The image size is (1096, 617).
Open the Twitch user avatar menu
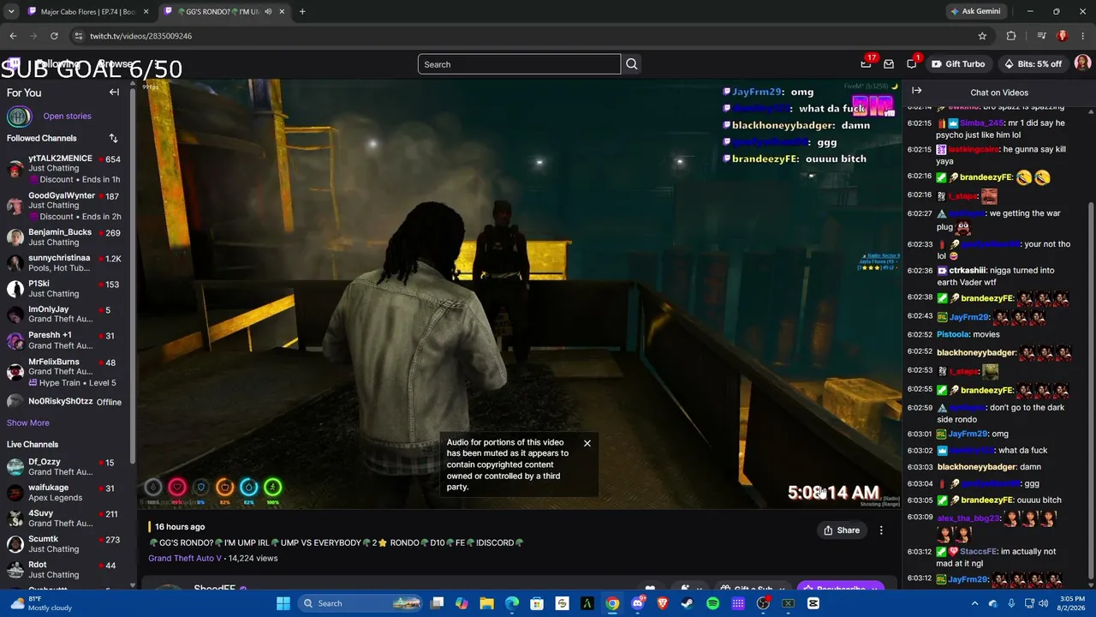(x=1082, y=63)
